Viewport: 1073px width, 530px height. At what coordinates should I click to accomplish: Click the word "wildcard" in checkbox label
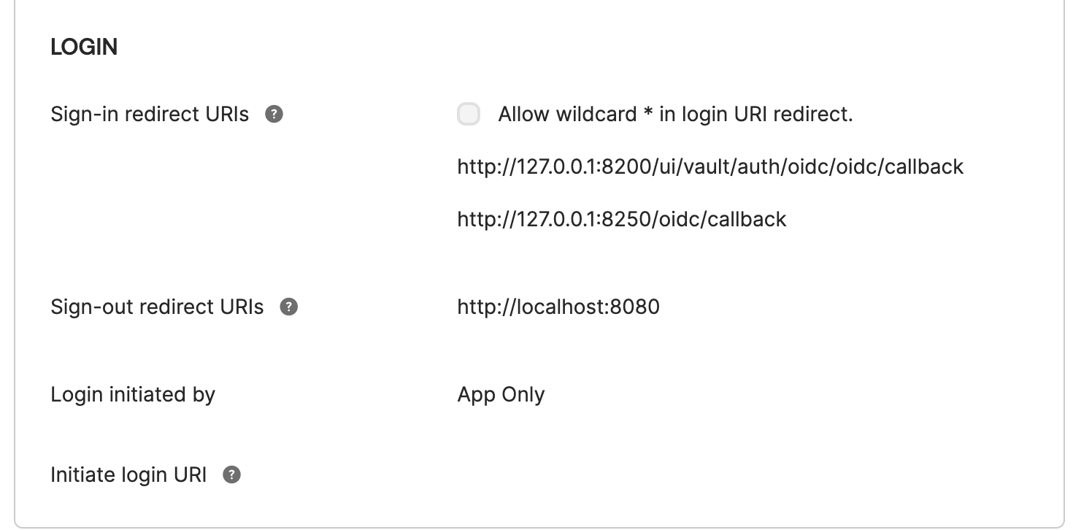pos(596,115)
